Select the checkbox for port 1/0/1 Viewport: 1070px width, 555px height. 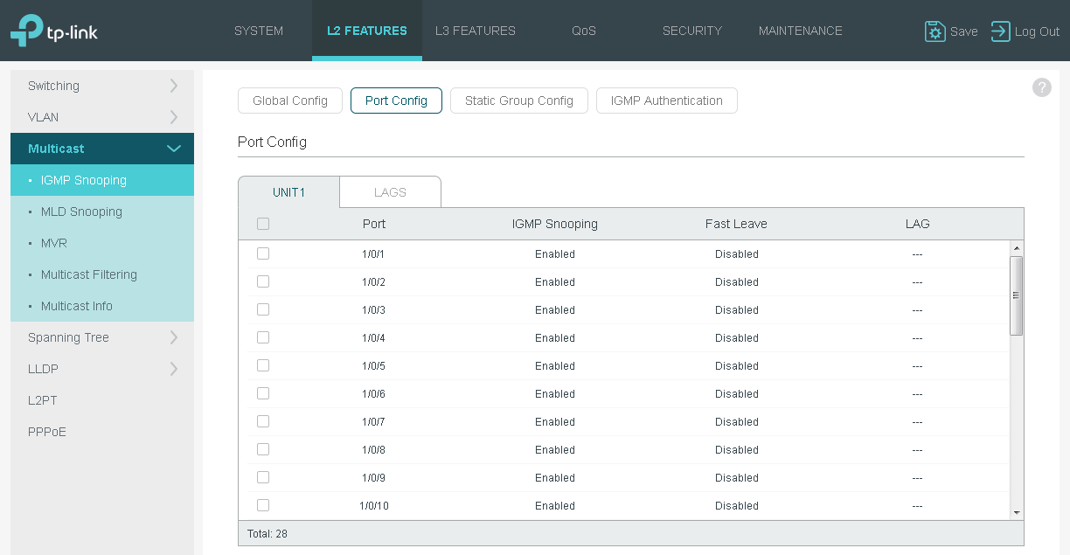(263, 253)
